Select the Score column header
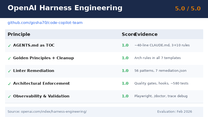 (x=129, y=34)
